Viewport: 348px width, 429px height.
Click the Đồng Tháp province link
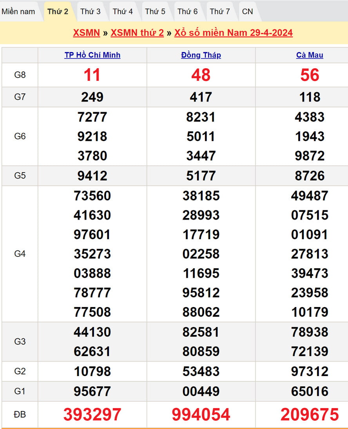(201, 55)
